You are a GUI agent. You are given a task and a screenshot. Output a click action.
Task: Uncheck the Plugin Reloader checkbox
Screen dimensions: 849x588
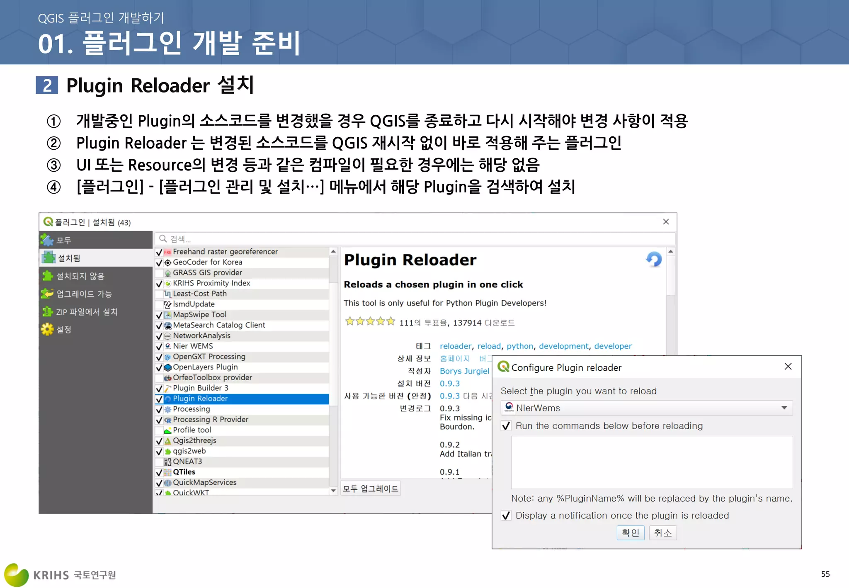[159, 399]
